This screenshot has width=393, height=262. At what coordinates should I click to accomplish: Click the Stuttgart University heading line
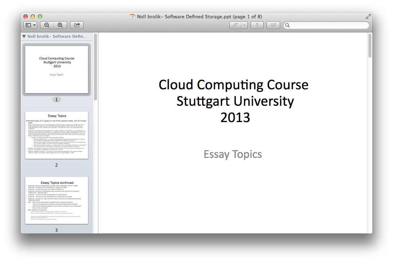point(235,101)
